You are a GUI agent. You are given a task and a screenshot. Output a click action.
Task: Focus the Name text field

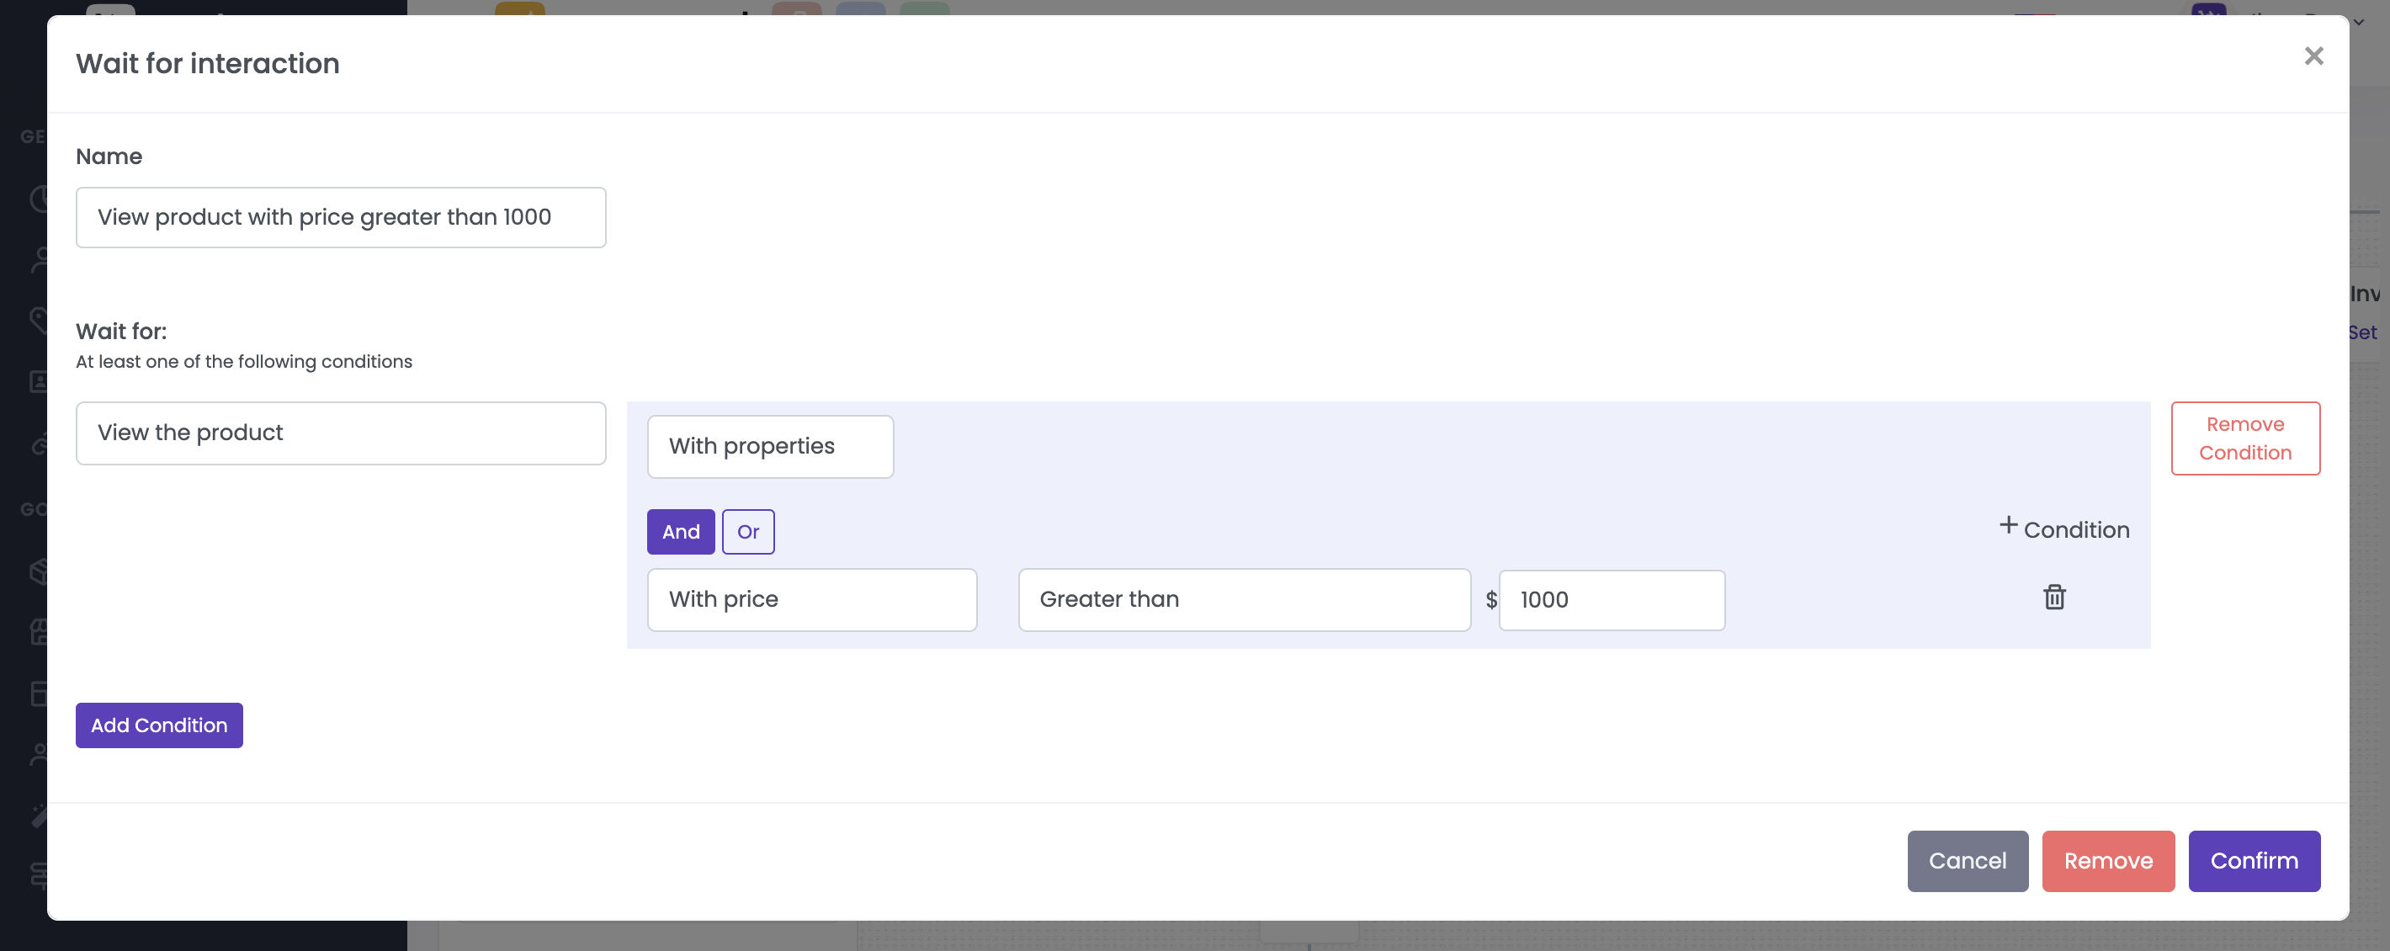click(x=341, y=218)
